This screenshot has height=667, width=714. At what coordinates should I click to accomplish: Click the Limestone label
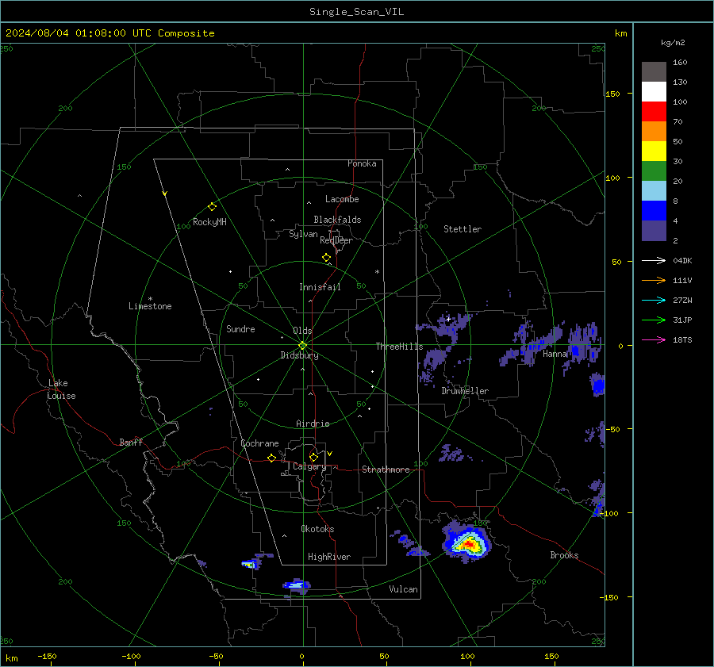pos(150,306)
